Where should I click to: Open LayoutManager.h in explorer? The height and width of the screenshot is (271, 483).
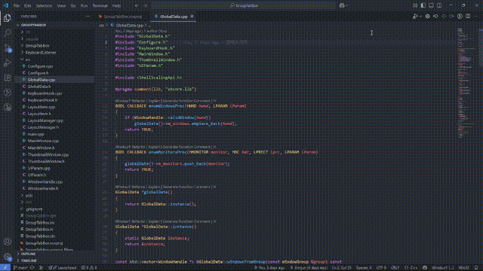coord(43,127)
